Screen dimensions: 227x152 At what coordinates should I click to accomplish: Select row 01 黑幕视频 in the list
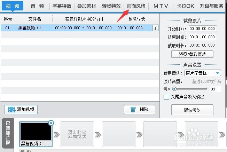80,28
